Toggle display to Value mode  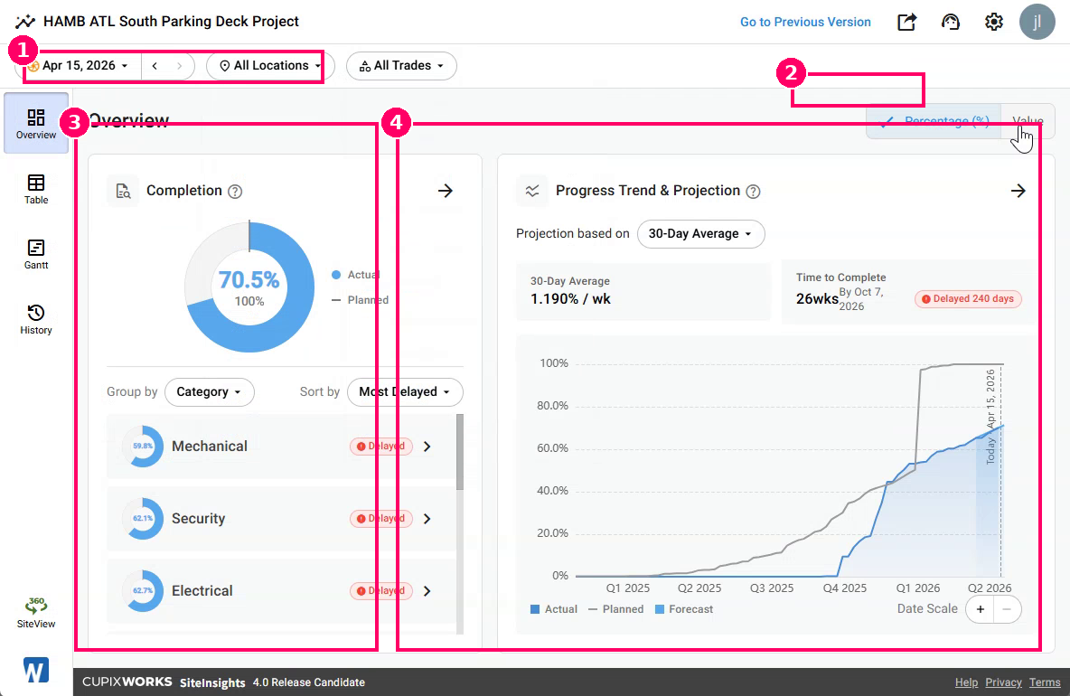[x=1028, y=121]
